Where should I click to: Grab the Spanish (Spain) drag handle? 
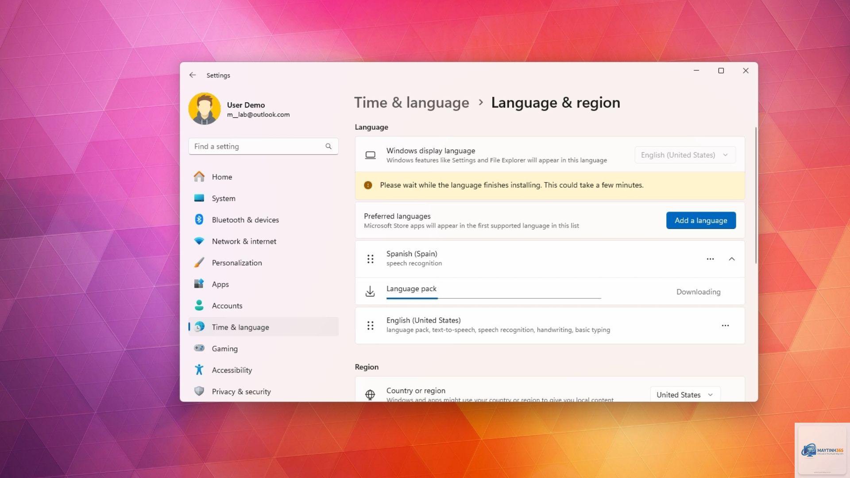click(x=371, y=259)
